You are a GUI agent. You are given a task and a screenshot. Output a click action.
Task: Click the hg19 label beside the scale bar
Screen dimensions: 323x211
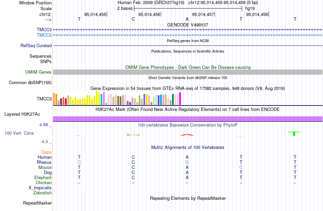pyautogui.click(x=250, y=8)
